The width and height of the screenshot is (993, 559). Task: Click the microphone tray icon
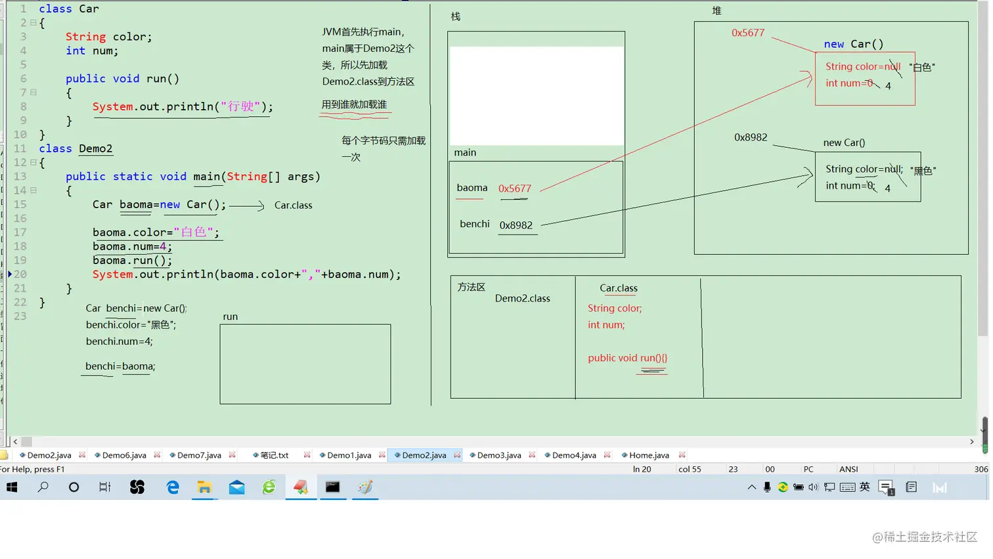(x=767, y=487)
